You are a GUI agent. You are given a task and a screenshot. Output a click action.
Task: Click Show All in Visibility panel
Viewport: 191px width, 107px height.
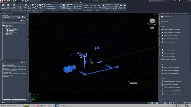(x=40, y=6)
